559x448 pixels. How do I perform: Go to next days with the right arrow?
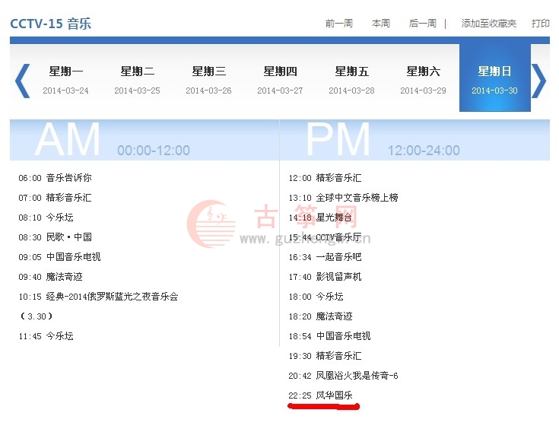[538, 81]
